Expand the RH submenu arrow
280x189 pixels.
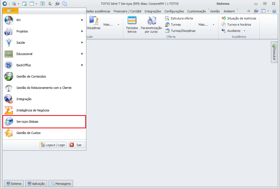click(x=82, y=20)
